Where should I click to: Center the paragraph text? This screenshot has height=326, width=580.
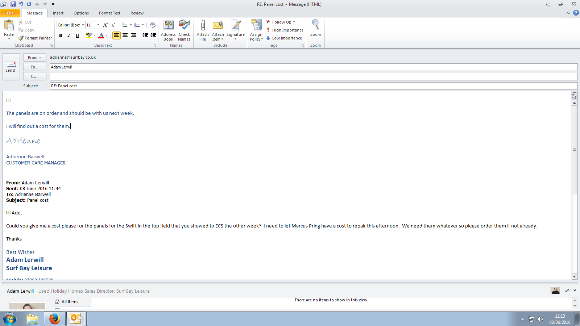(125, 35)
